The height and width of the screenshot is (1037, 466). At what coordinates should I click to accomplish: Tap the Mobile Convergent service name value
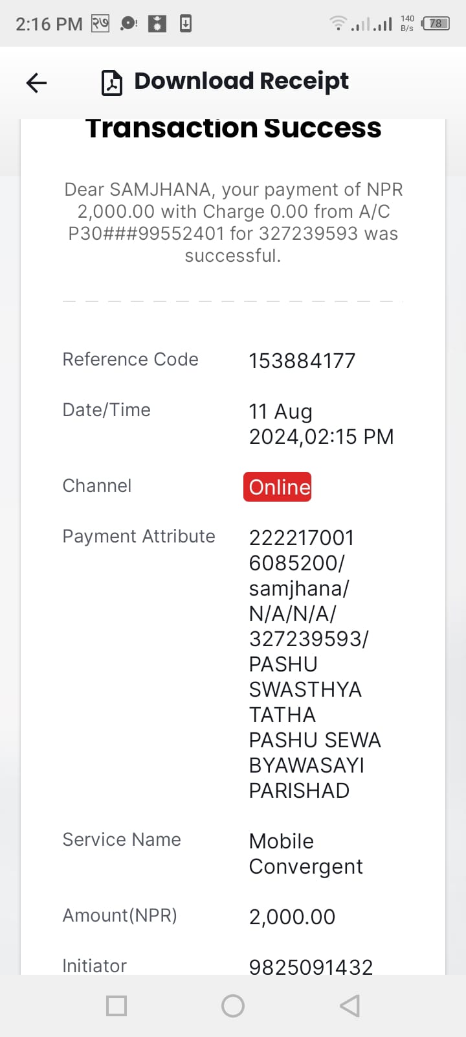point(305,854)
